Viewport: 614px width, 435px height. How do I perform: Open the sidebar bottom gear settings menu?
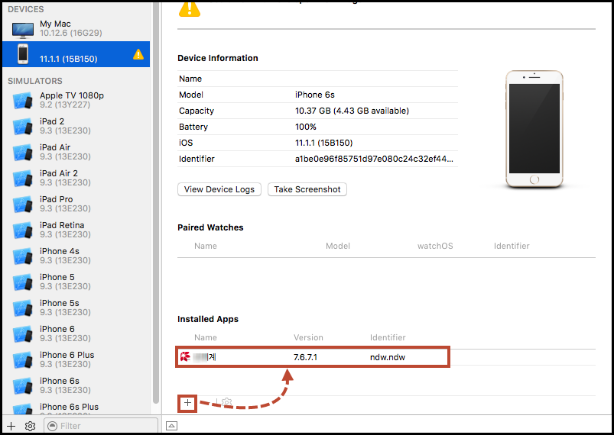click(30, 426)
